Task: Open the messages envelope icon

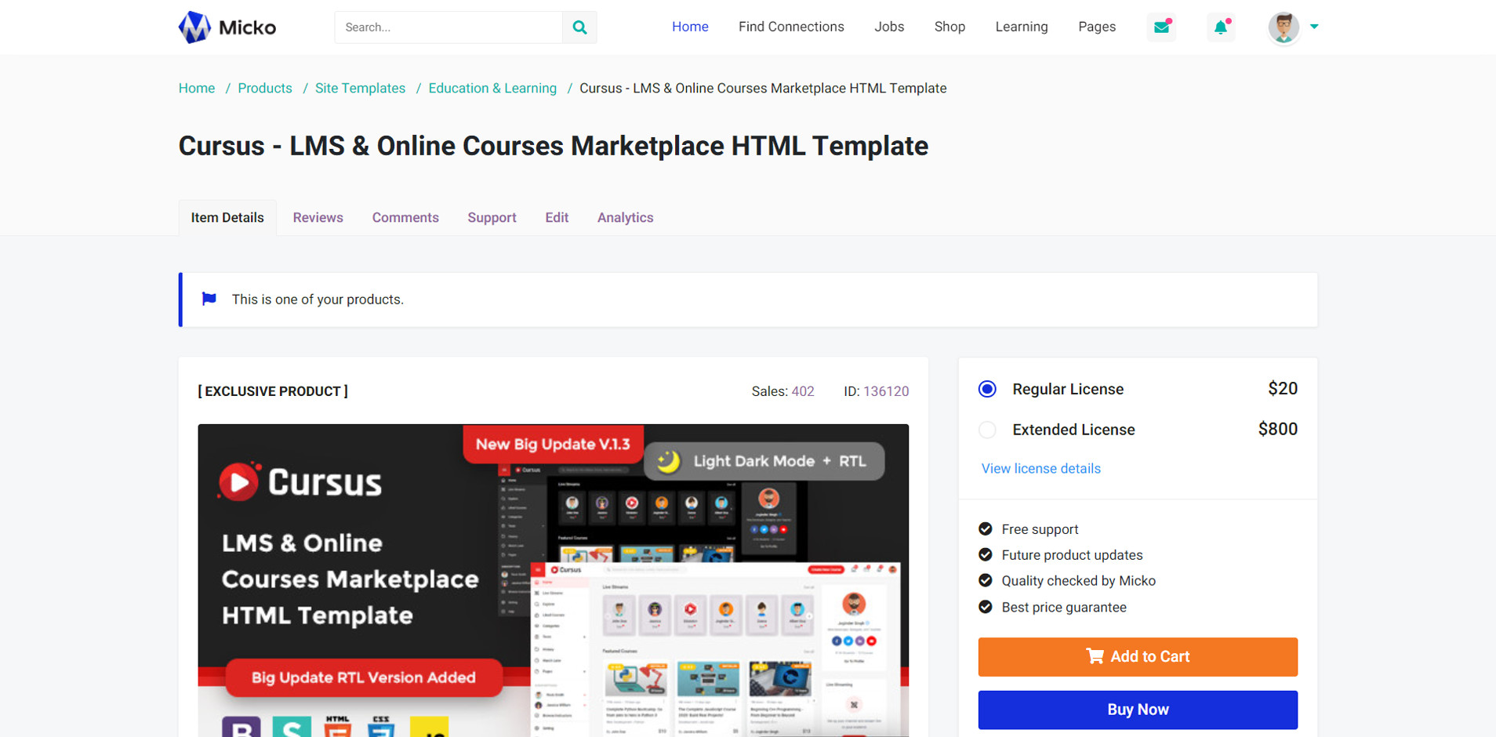Action: (x=1161, y=27)
